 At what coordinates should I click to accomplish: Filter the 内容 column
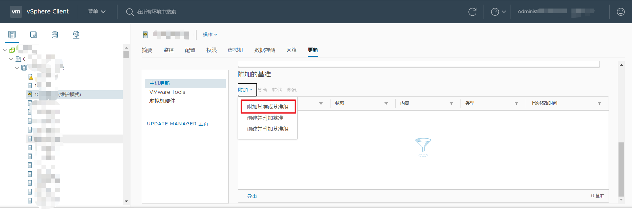(x=451, y=104)
